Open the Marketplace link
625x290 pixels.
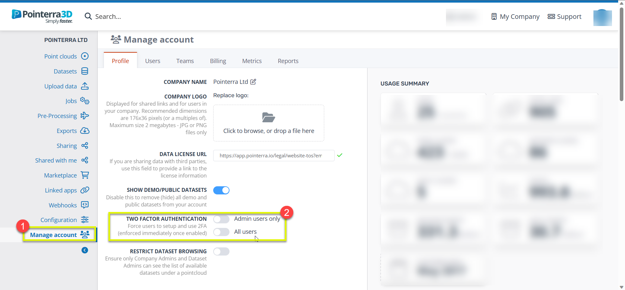pyautogui.click(x=61, y=175)
